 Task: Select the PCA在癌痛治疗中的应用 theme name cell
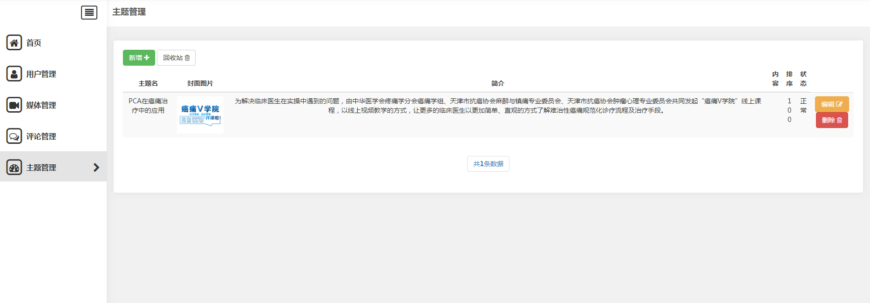[148, 106]
